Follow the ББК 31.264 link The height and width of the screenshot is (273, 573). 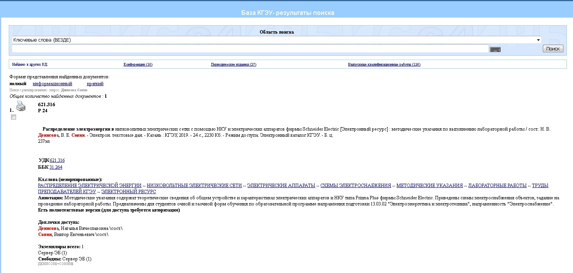(56, 167)
